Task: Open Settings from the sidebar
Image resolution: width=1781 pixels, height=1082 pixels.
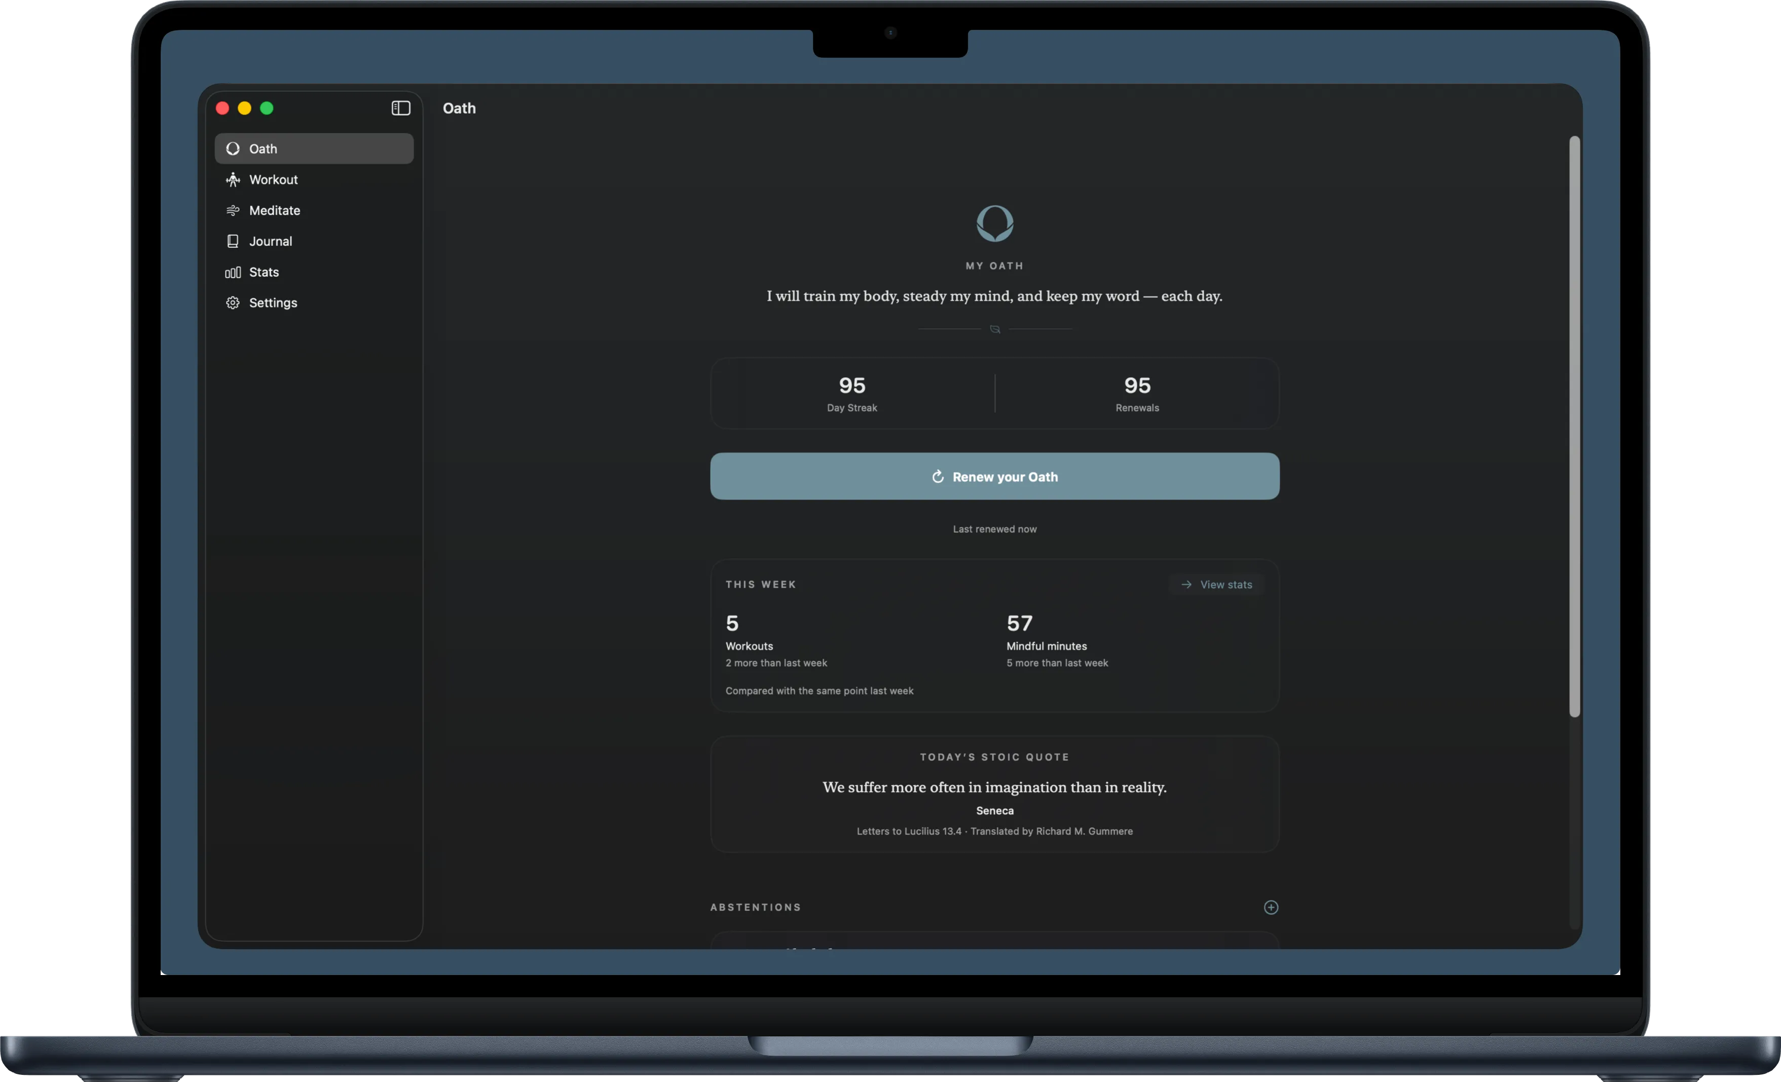Action: [314, 302]
